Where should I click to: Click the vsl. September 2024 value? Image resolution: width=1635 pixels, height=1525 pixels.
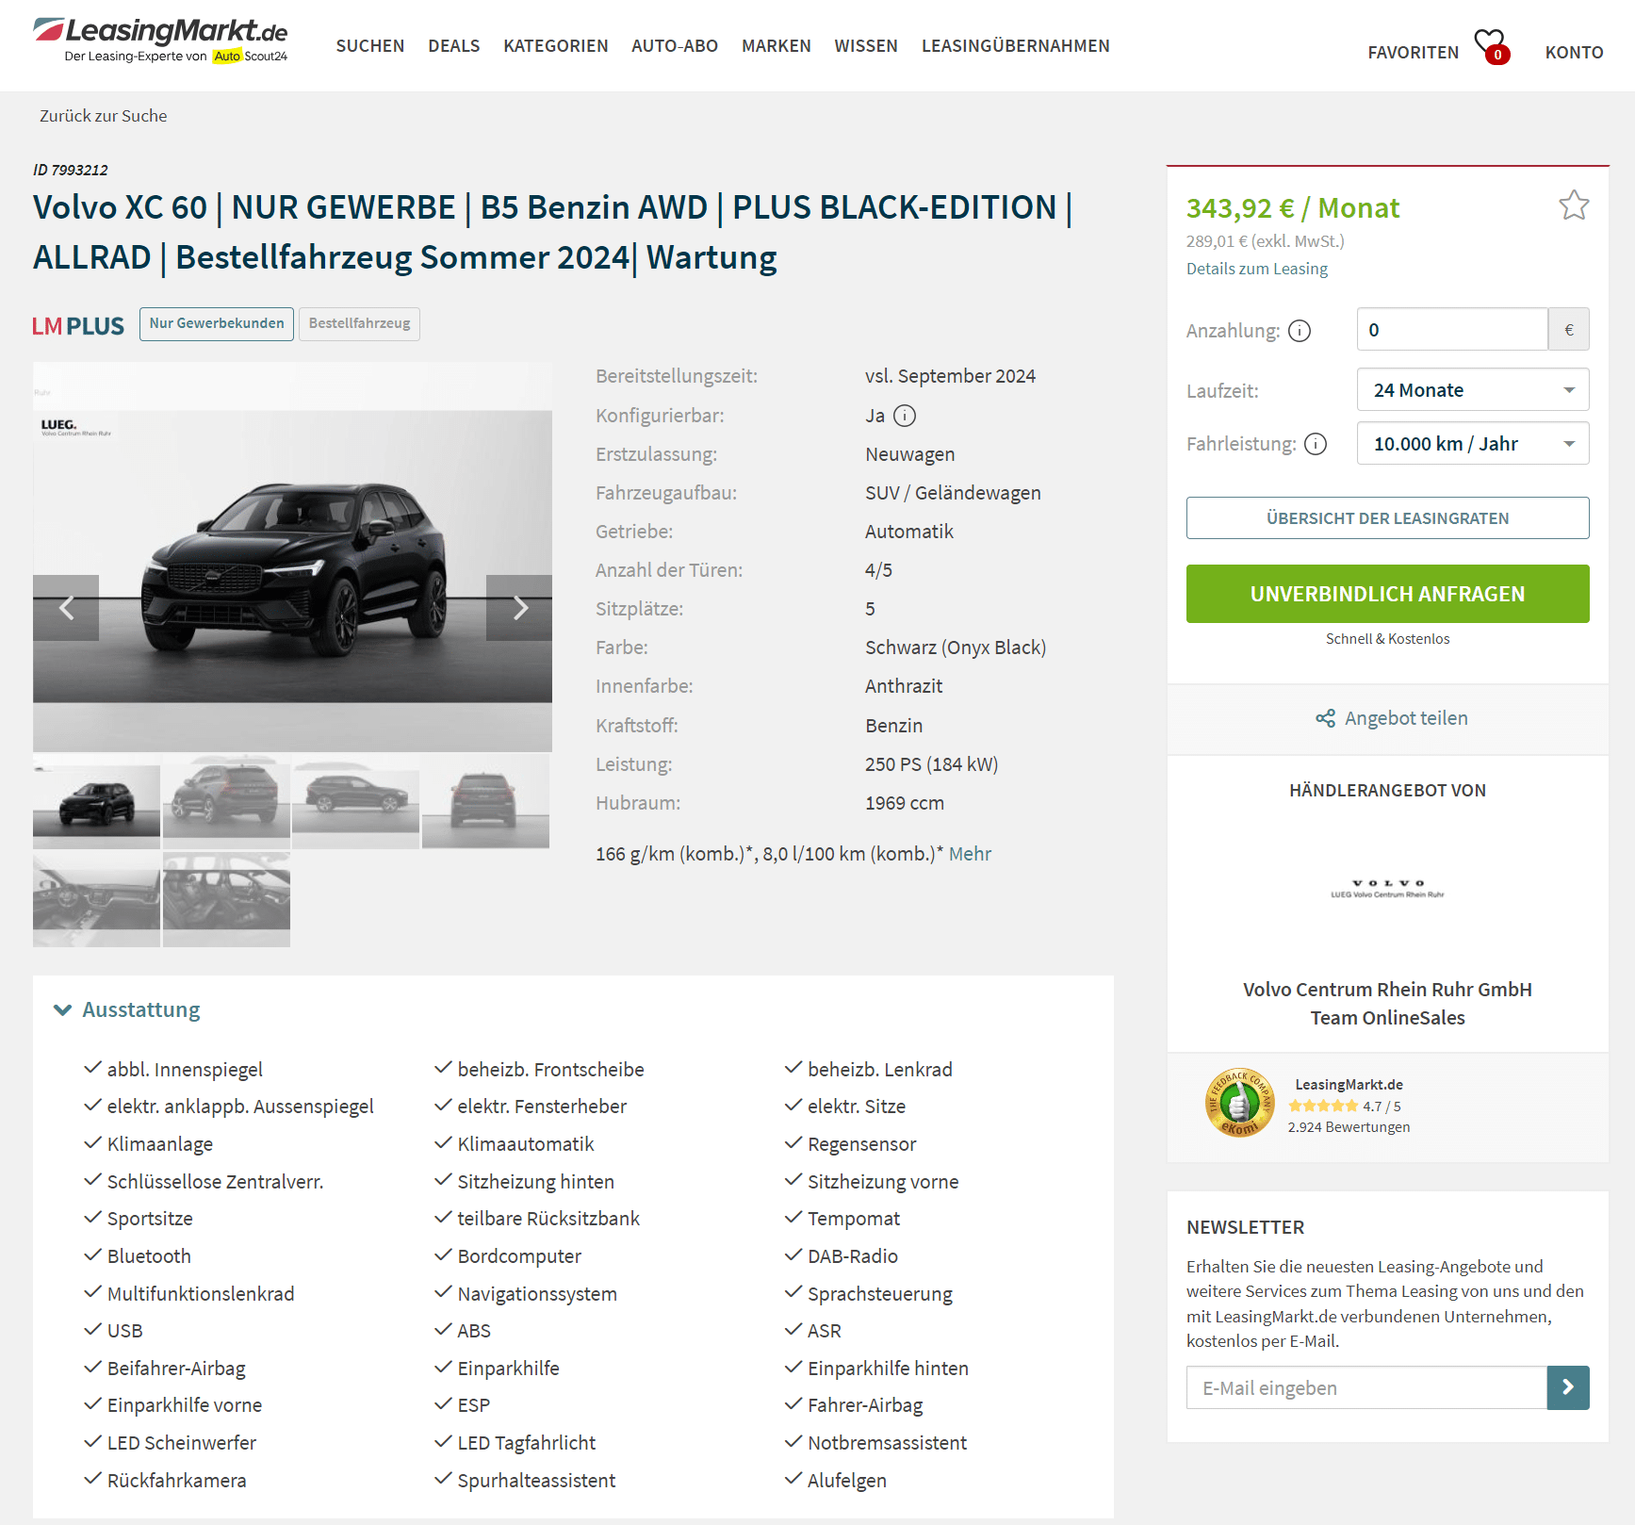(x=950, y=376)
